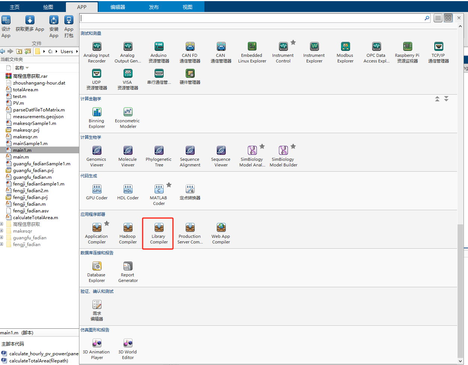Viewport: 468px width, 365px height.
Task: Open the Web App Compiler
Action: (221, 233)
